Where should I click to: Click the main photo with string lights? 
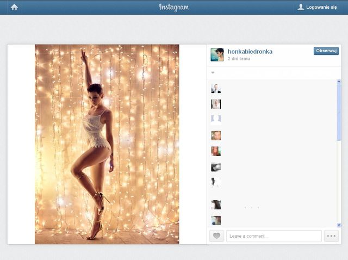coord(107,144)
